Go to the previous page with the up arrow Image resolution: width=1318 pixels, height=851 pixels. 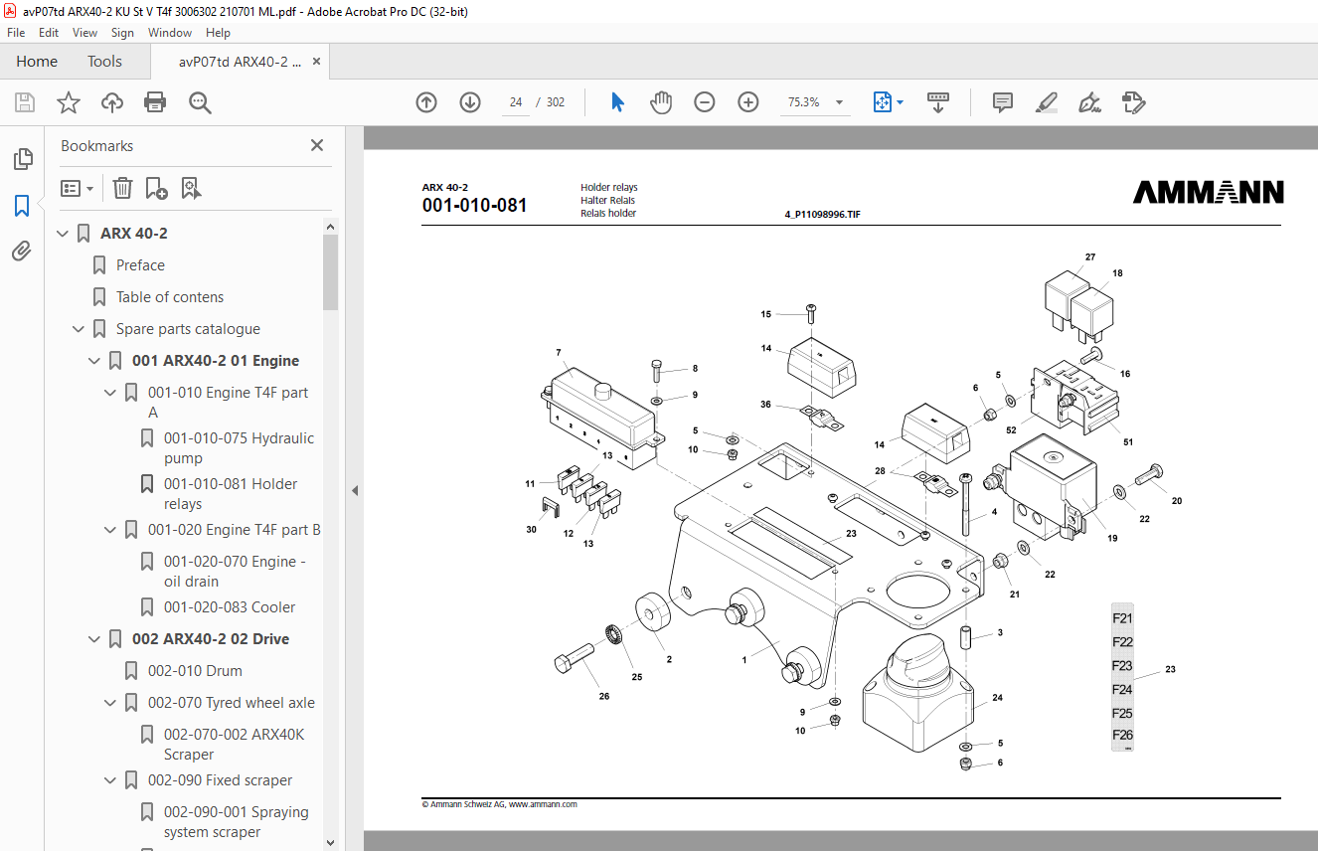pos(426,102)
